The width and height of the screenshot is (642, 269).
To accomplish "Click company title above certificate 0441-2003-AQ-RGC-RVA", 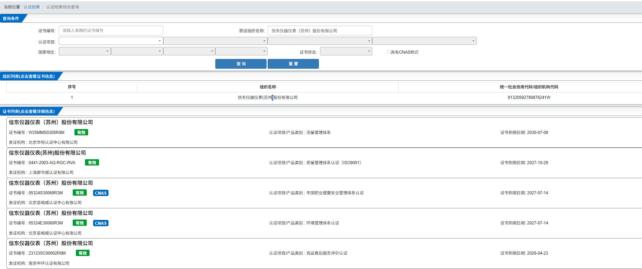I will tap(47, 153).
